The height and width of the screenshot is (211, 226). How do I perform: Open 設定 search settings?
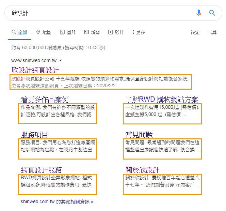(x=195, y=32)
